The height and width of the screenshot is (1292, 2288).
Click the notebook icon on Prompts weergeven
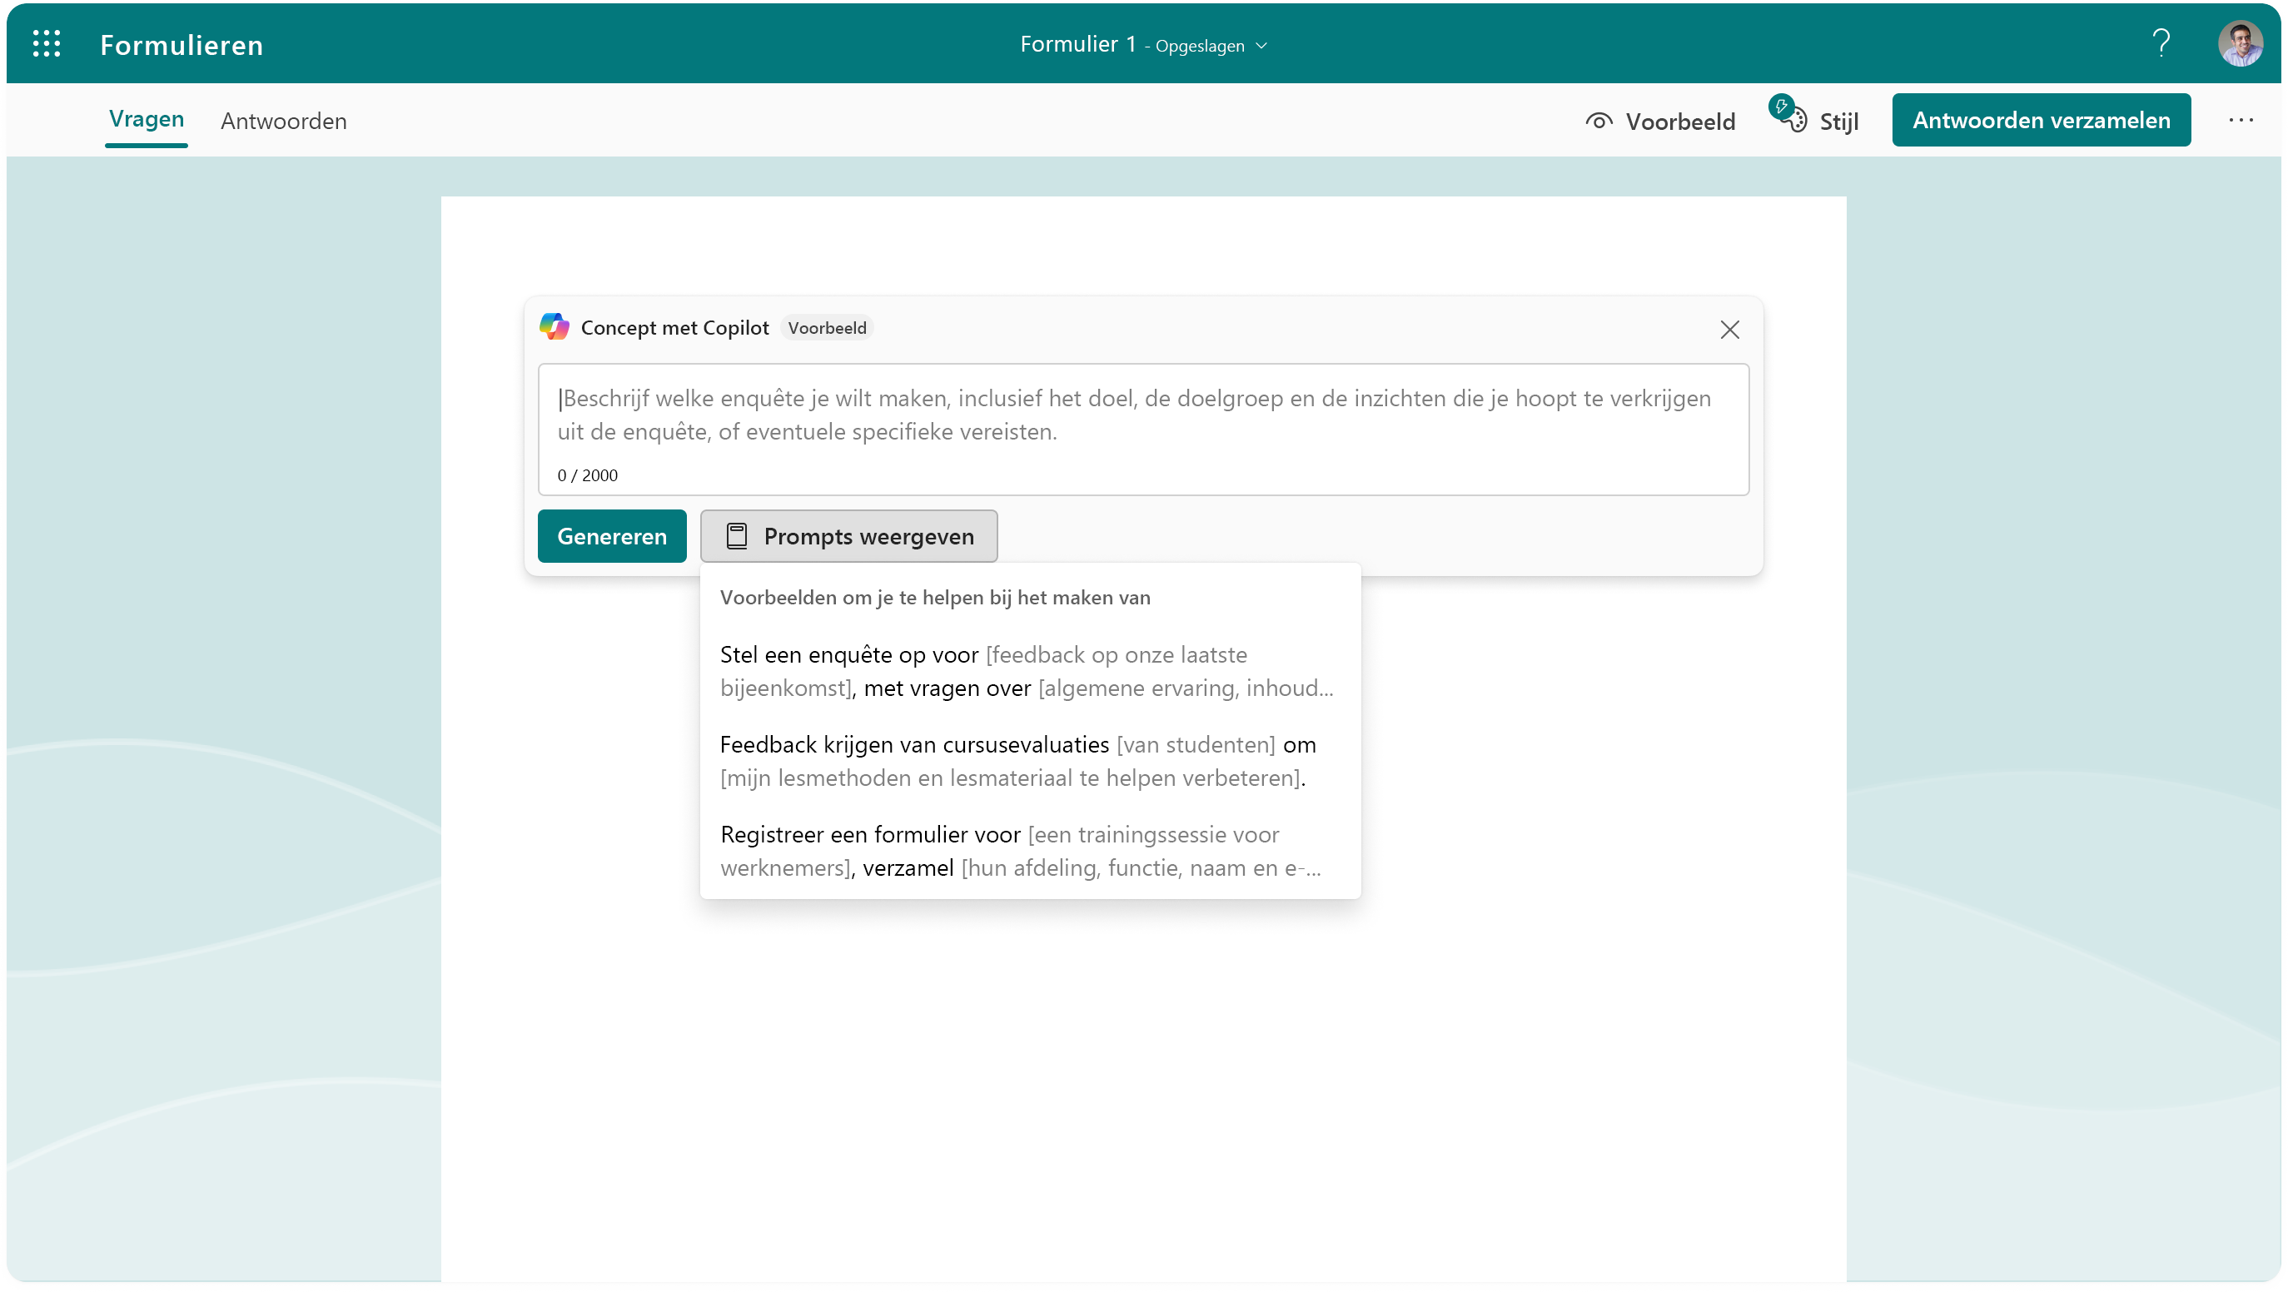pyautogui.click(x=736, y=536)
